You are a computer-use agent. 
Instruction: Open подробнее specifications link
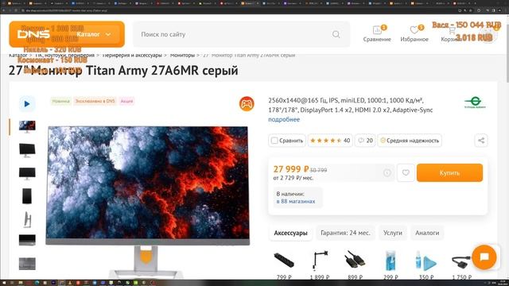284,119
